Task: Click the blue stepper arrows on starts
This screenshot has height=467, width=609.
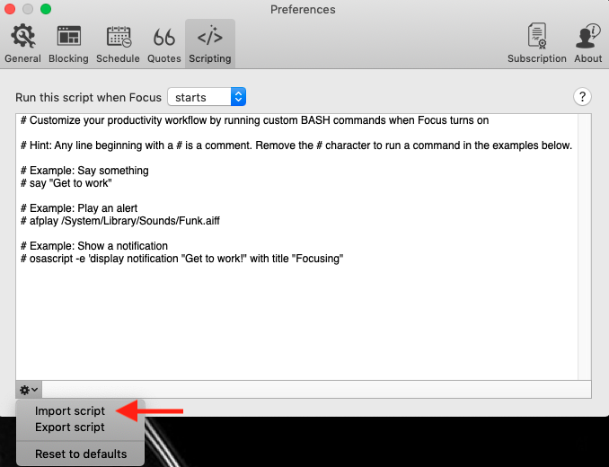Action: [x=238, y=97]
